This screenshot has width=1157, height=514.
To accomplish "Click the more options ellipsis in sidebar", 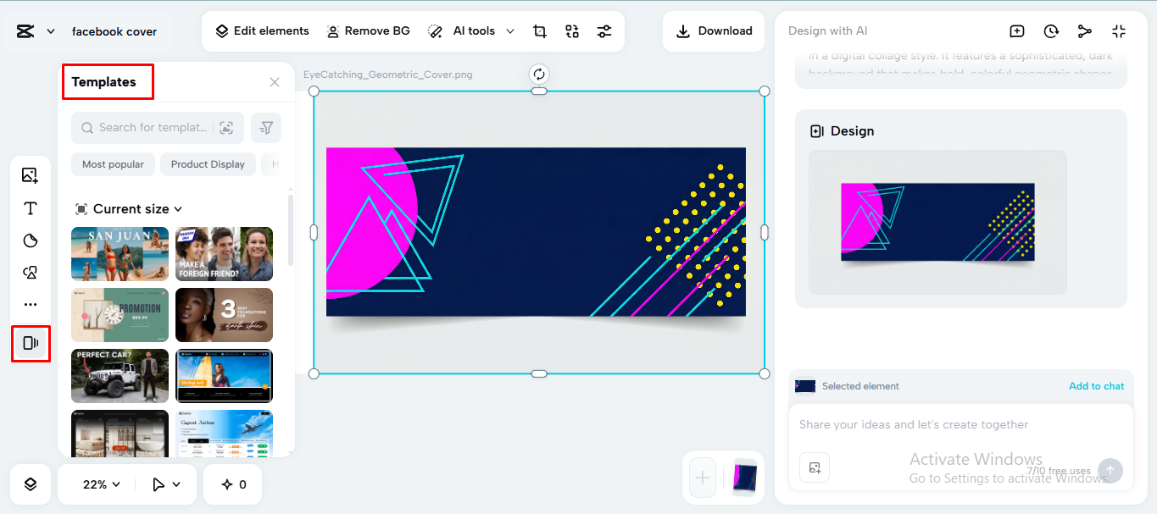I will 31,303.
